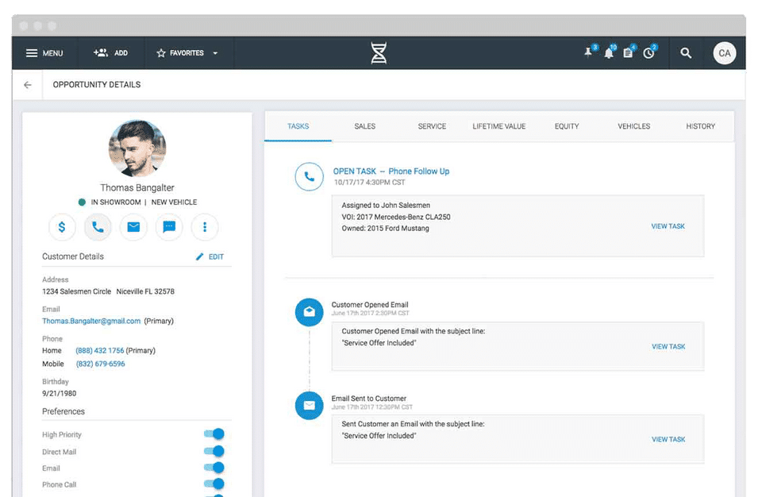Click the search magnifier icon
Viewport: 762px width, 497px height.
(x=686, y=53)
